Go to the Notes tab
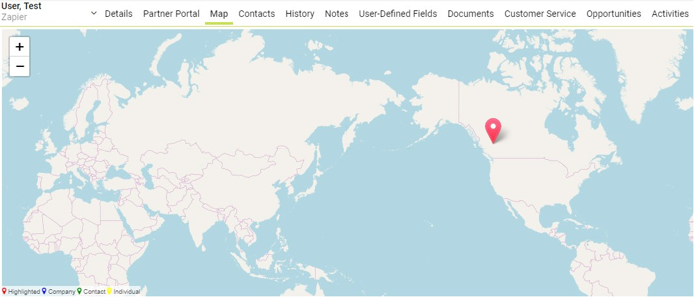 pos(337,14)
